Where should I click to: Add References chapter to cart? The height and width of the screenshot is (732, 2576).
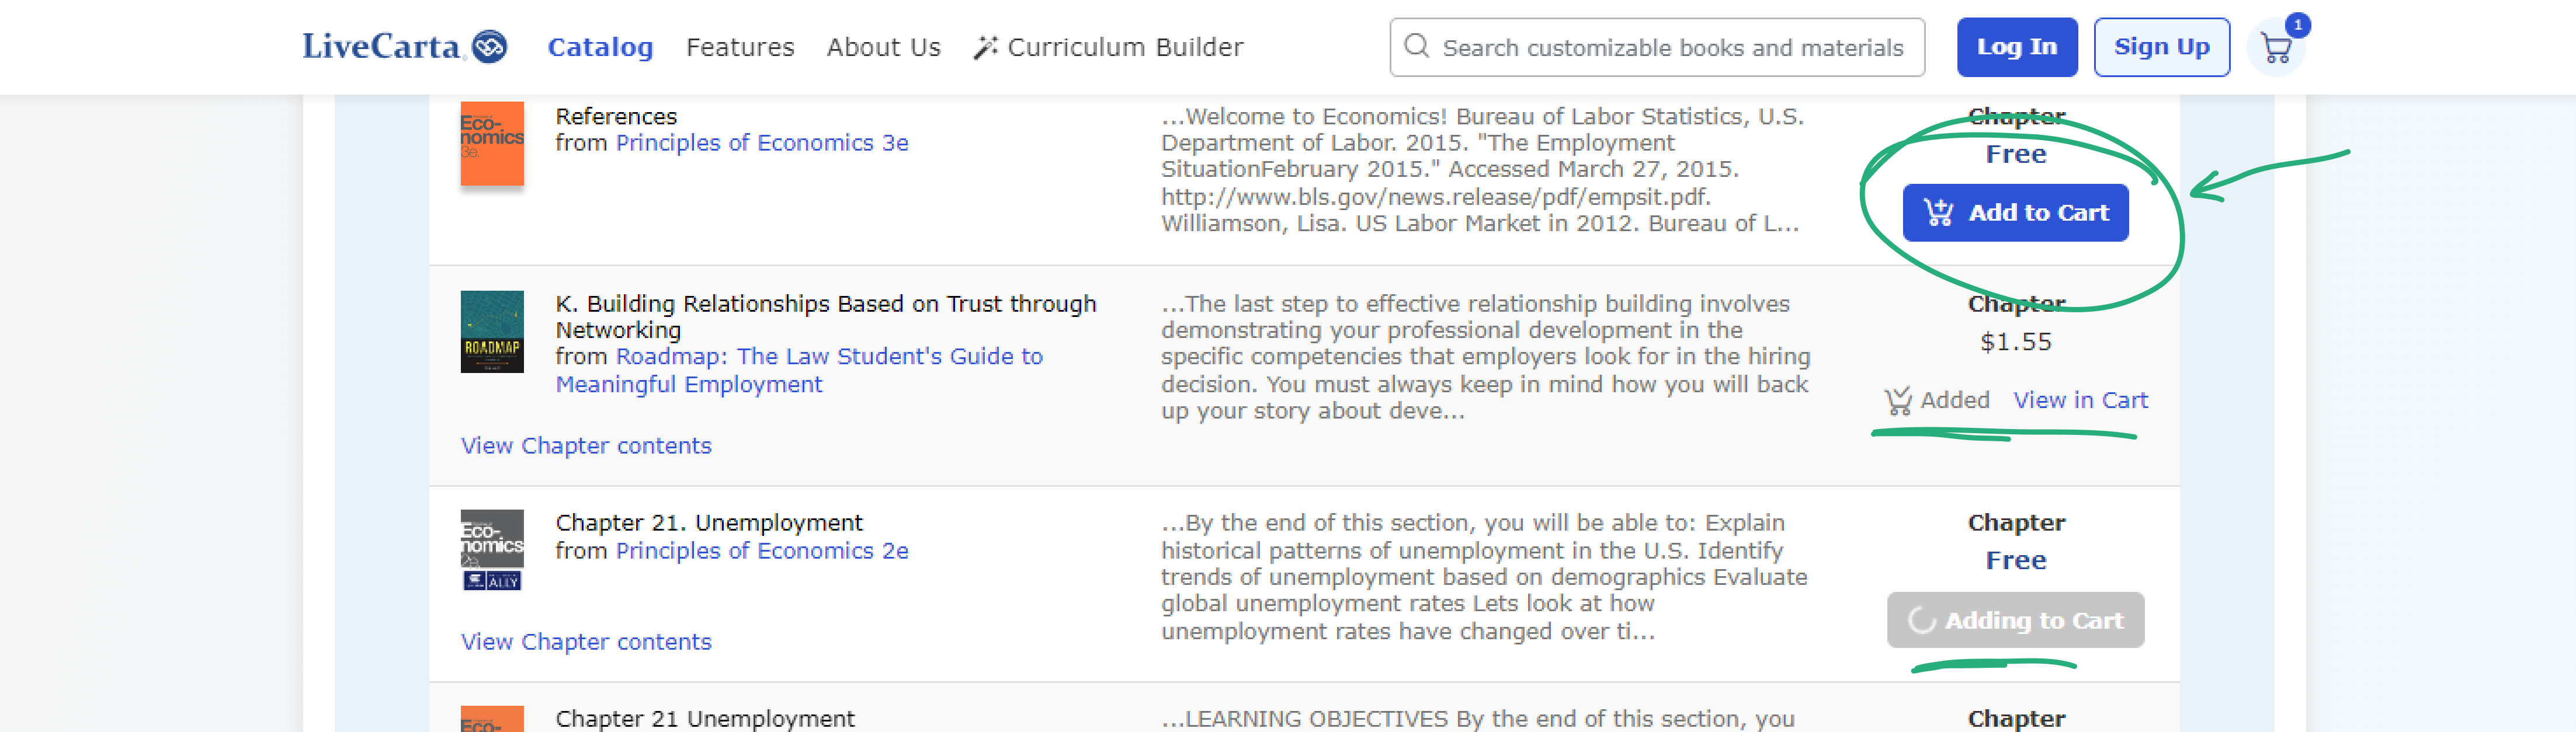tap(2015, 213)
